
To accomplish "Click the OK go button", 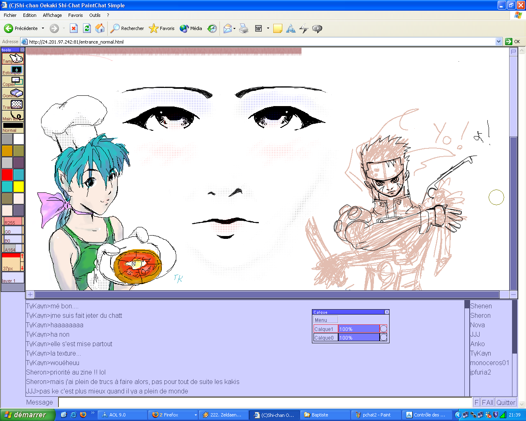I will (x=513, y=42).
